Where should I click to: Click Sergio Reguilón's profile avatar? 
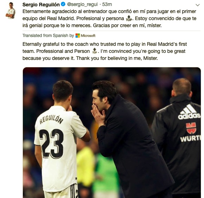(x=11, y=11)
